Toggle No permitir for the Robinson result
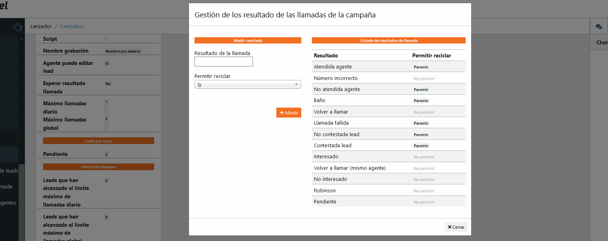 tap(424, 191)
